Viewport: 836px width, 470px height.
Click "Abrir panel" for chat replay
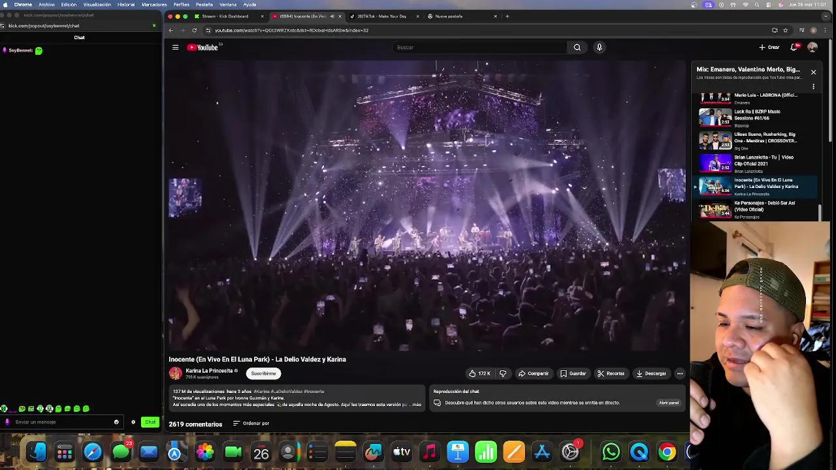(669, 403)
